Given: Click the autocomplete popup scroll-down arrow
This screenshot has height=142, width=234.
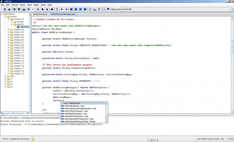Looking at the screenshot, I should 106,122.
